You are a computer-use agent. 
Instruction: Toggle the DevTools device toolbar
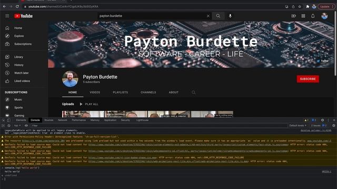[x=8, y=120]
